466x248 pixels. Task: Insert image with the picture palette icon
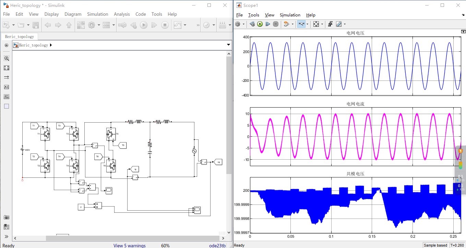[7, 97]
